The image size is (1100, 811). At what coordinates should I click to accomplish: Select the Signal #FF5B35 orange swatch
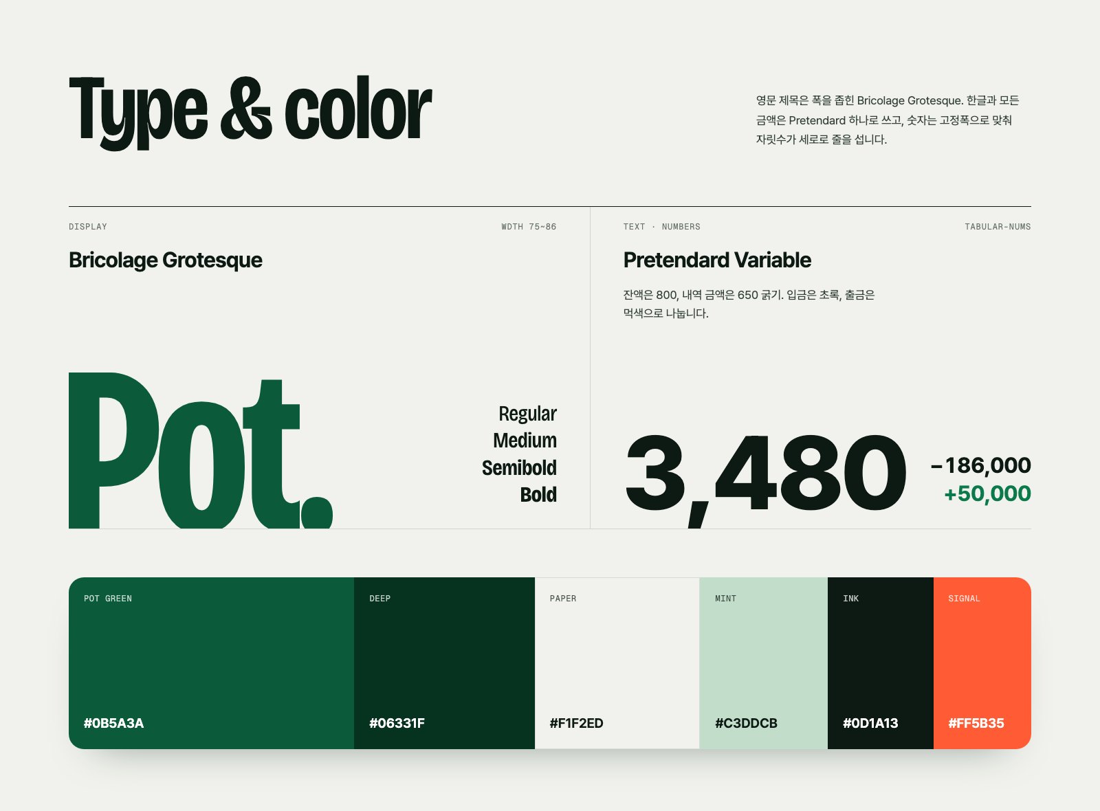[x=982, y=663]
